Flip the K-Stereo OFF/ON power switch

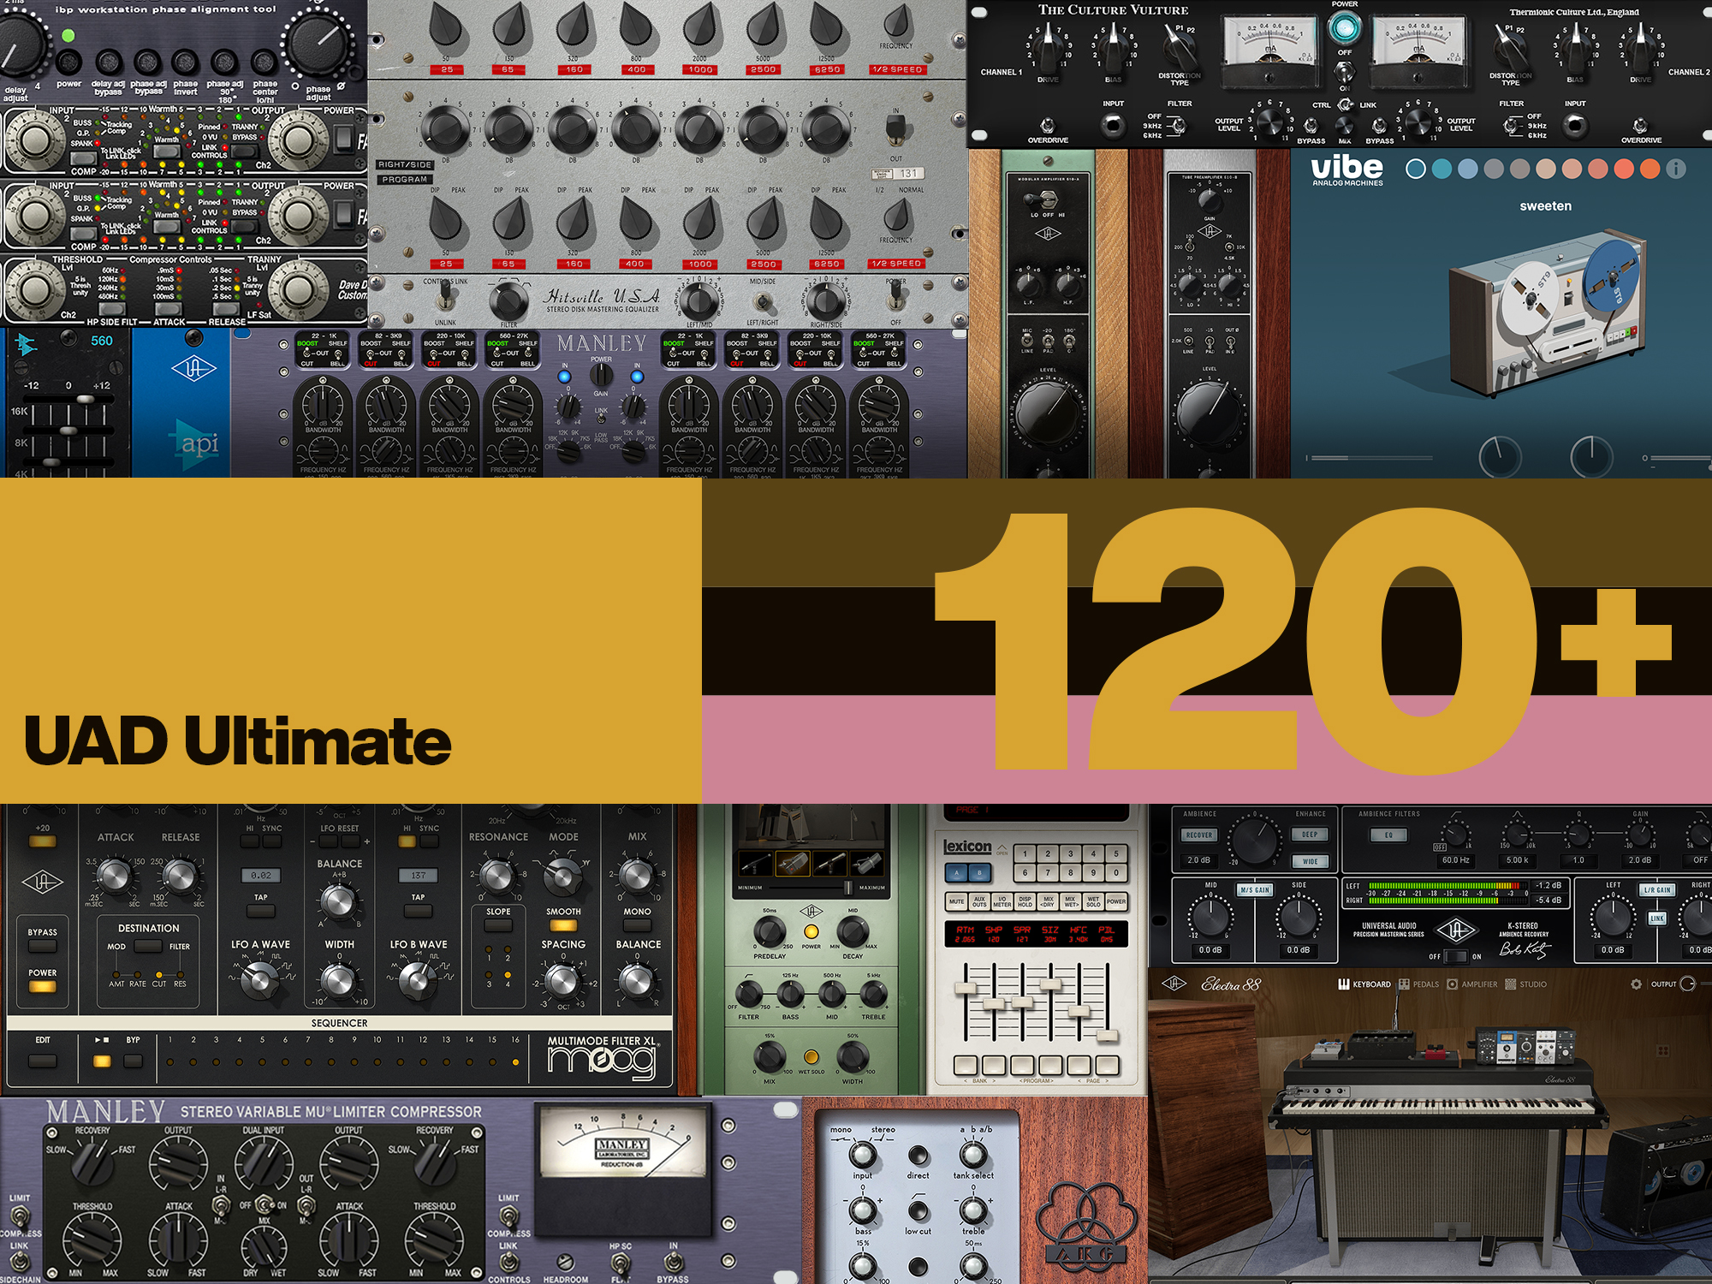click(1456, 956)
